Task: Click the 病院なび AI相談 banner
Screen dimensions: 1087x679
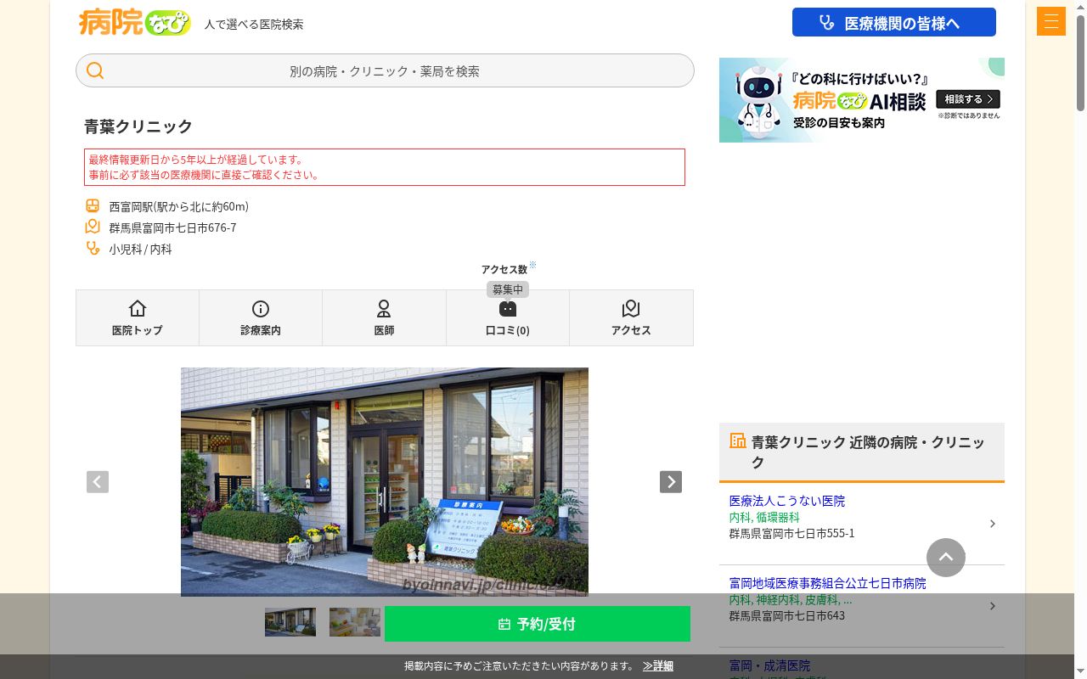Action: click(x=862, y=100)
